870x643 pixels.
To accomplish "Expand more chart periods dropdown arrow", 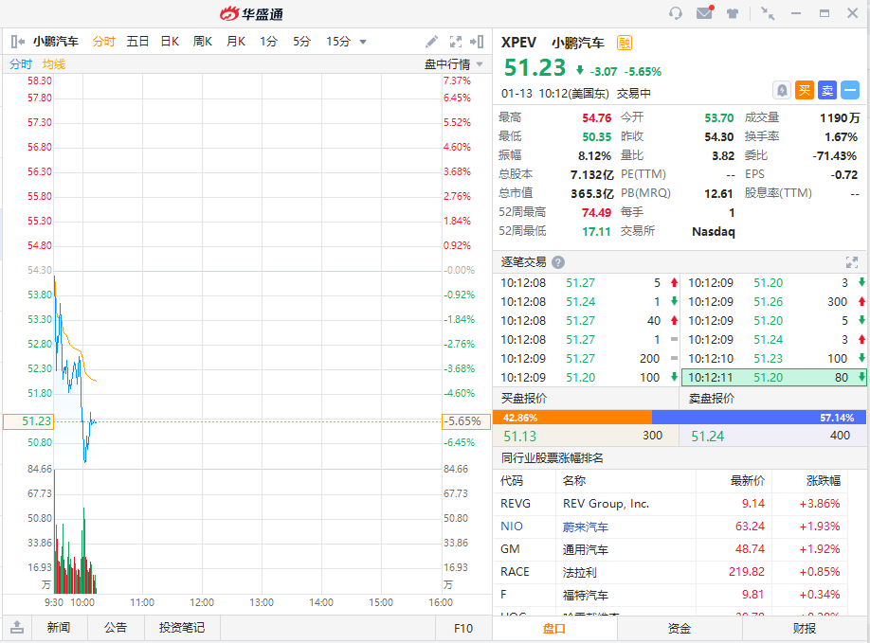I will (x=363, y=42).
